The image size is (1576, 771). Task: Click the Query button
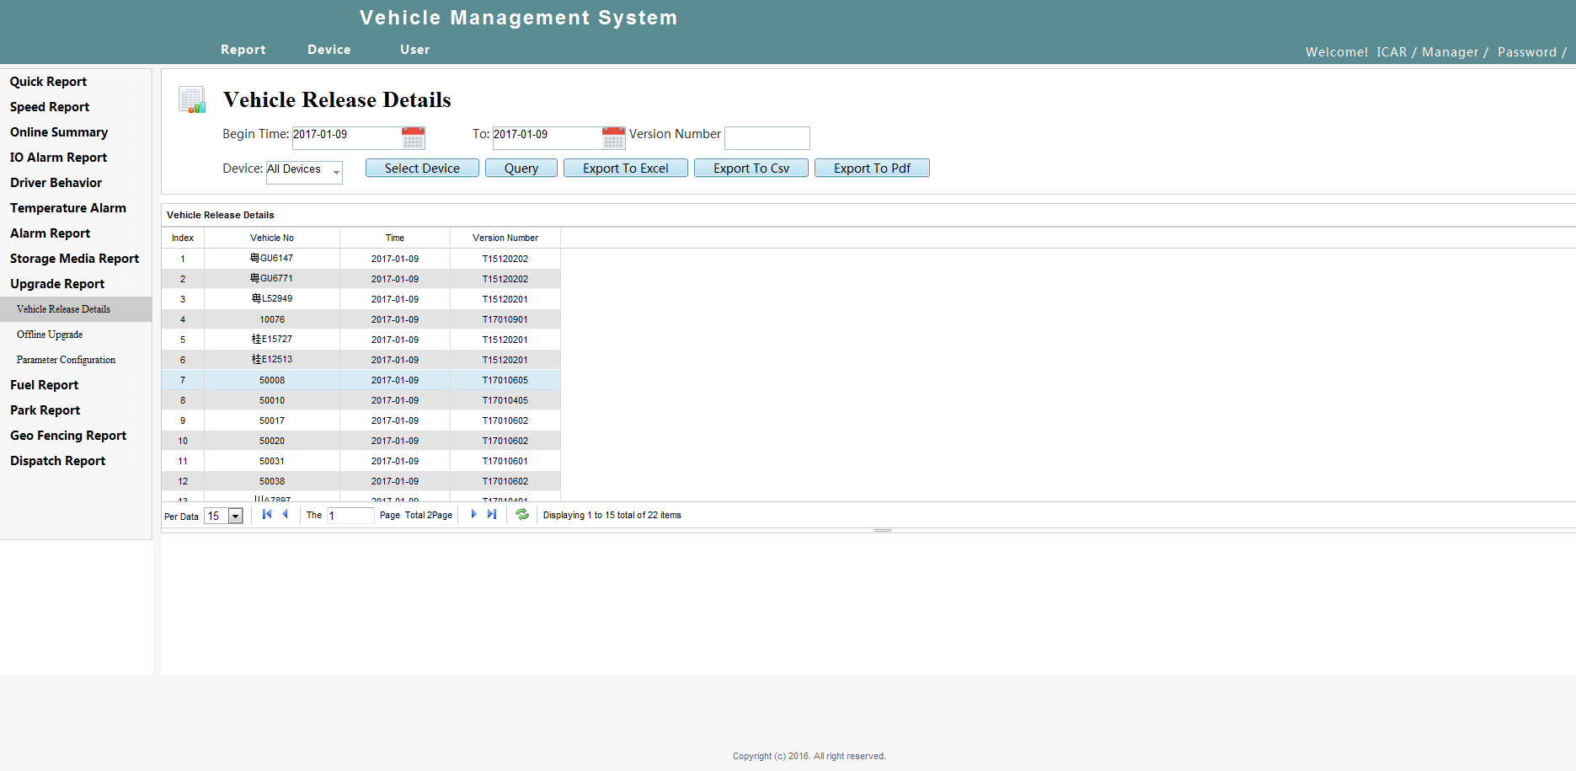(x=521, y=168)
